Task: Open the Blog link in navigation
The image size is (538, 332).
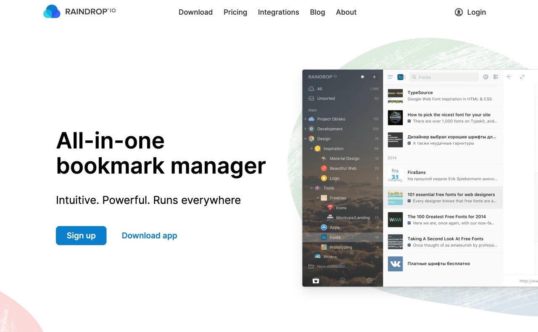Action: [317, 12]
